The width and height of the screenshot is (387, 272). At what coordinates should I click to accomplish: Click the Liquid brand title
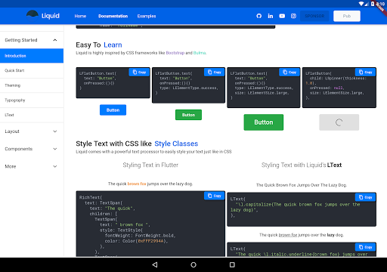point(51,16)
